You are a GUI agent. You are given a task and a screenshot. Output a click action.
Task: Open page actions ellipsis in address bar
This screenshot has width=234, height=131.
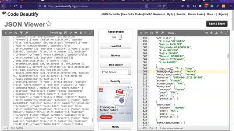point(154,6)
